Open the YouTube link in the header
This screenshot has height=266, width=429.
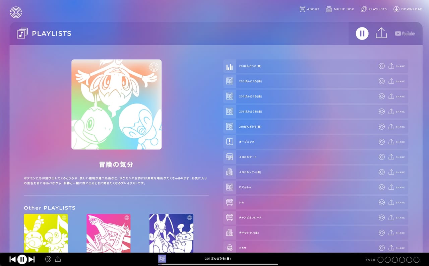tap(405, 34)
